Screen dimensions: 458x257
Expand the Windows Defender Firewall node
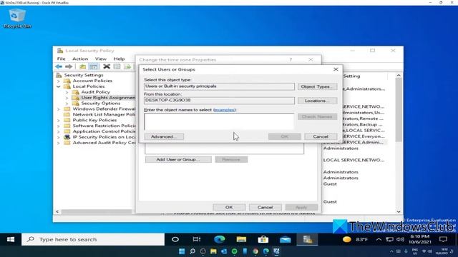click(59, 109)
